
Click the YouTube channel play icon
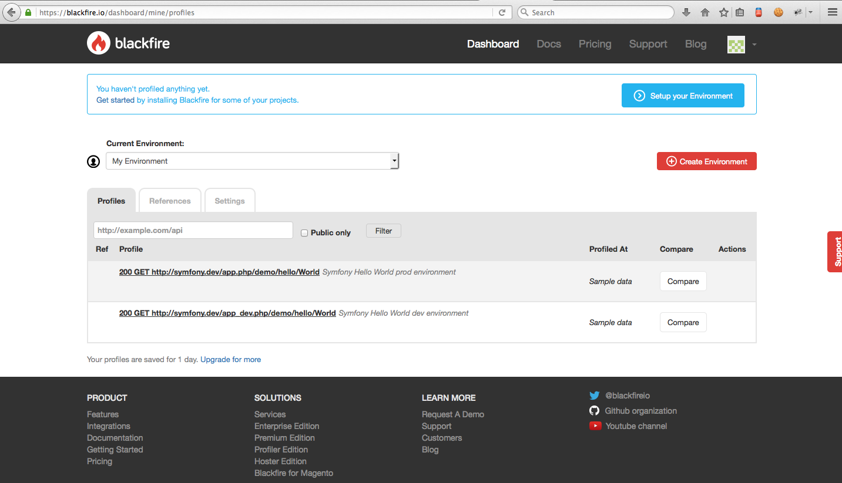coord(595,426)
